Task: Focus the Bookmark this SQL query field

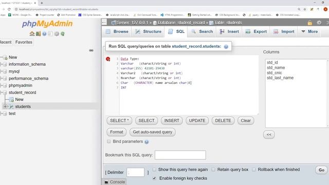Action: [180, 155]
